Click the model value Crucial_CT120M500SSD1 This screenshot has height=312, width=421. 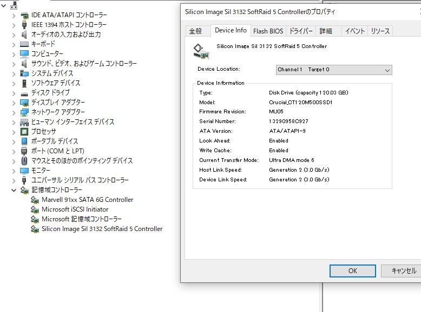301,103
